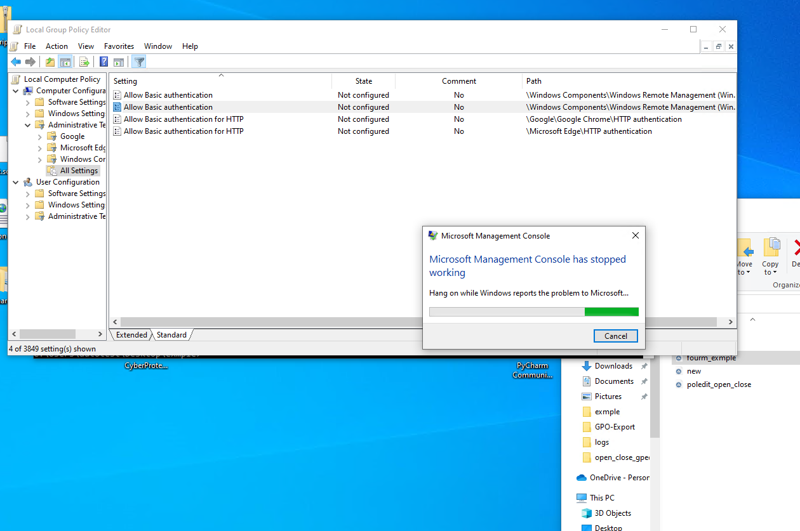The width and height of the screenshot is (800, 531).
Task: Sort by the State column header
Action: tap(364, 81)
